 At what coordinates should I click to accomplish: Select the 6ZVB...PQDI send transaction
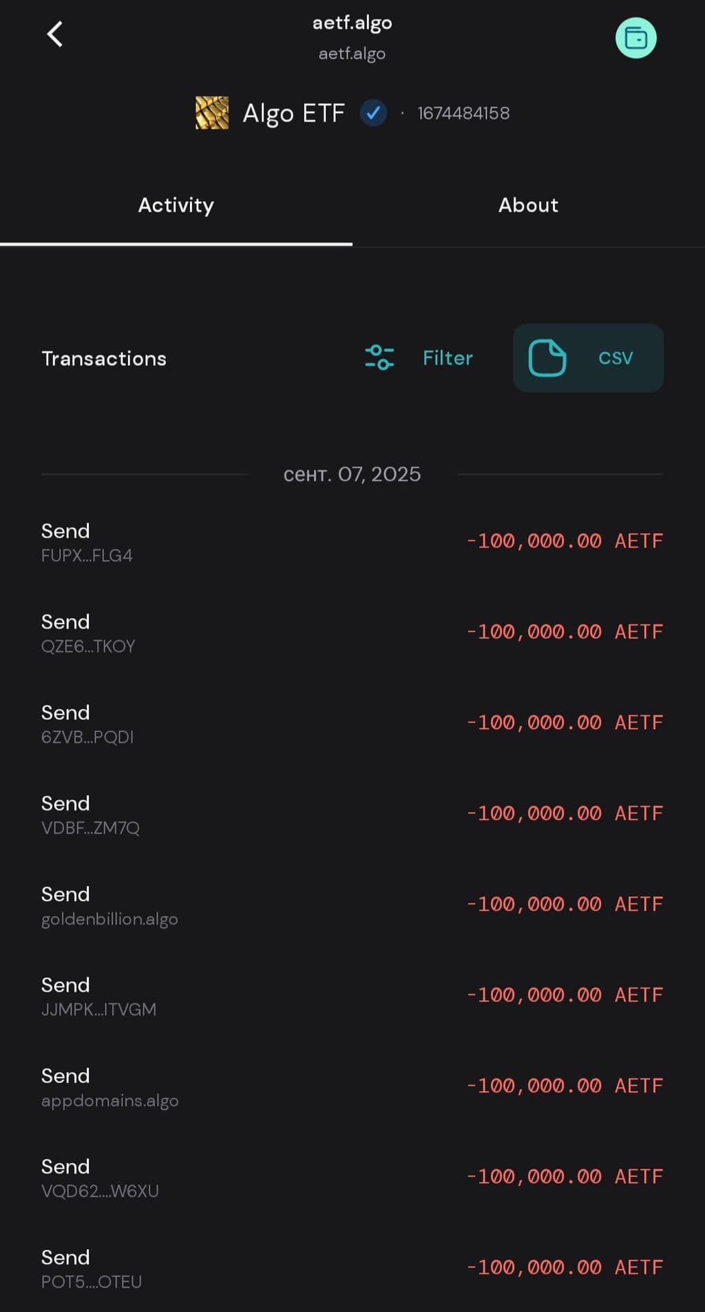[x=352, y=724]
